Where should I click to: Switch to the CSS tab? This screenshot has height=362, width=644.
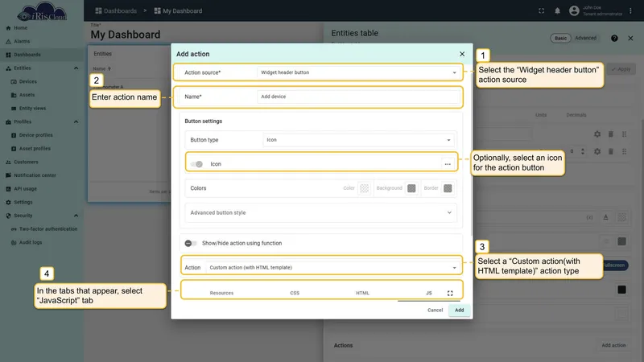pyautogui.click(x=295, y=293)
